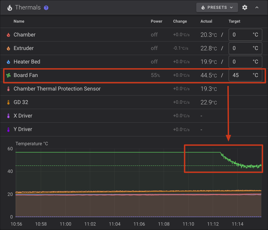268x230 pixels.
Task: Edit the Chamber target temperature field
Action: [241, 35]
